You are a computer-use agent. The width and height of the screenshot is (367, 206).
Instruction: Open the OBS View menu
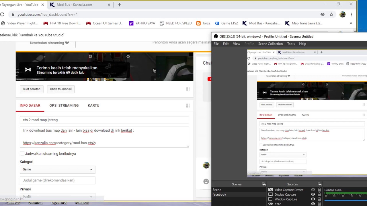(237, 44)
